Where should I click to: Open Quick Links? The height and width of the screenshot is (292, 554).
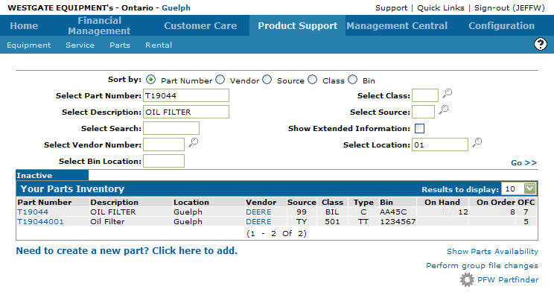pyautogui.click(x=441, y=7)
